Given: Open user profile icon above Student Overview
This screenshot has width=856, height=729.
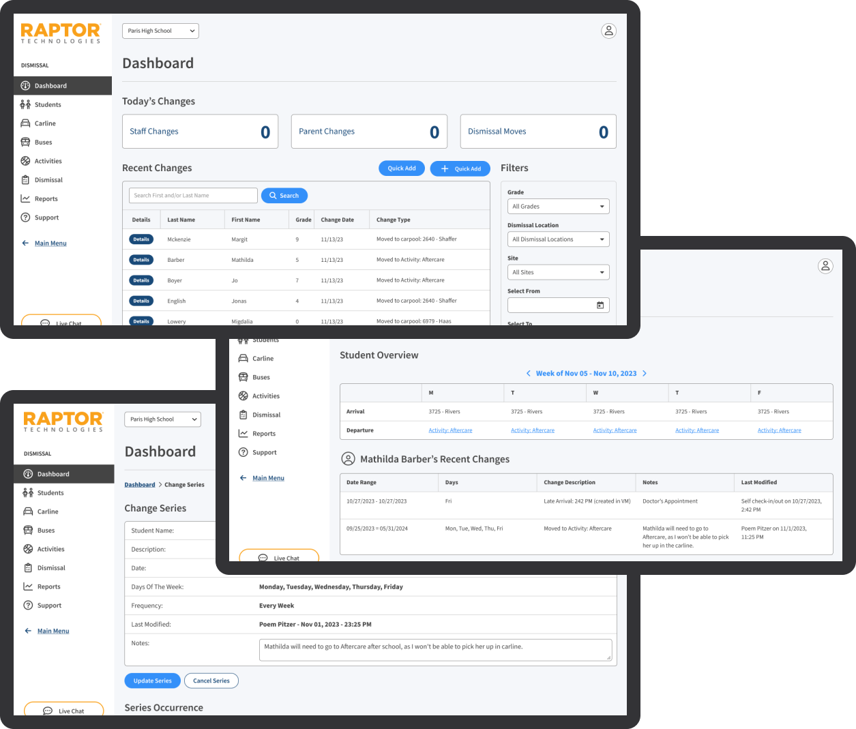Looking at the screenshot, I should pyautogui.click(x=825, y=266).
